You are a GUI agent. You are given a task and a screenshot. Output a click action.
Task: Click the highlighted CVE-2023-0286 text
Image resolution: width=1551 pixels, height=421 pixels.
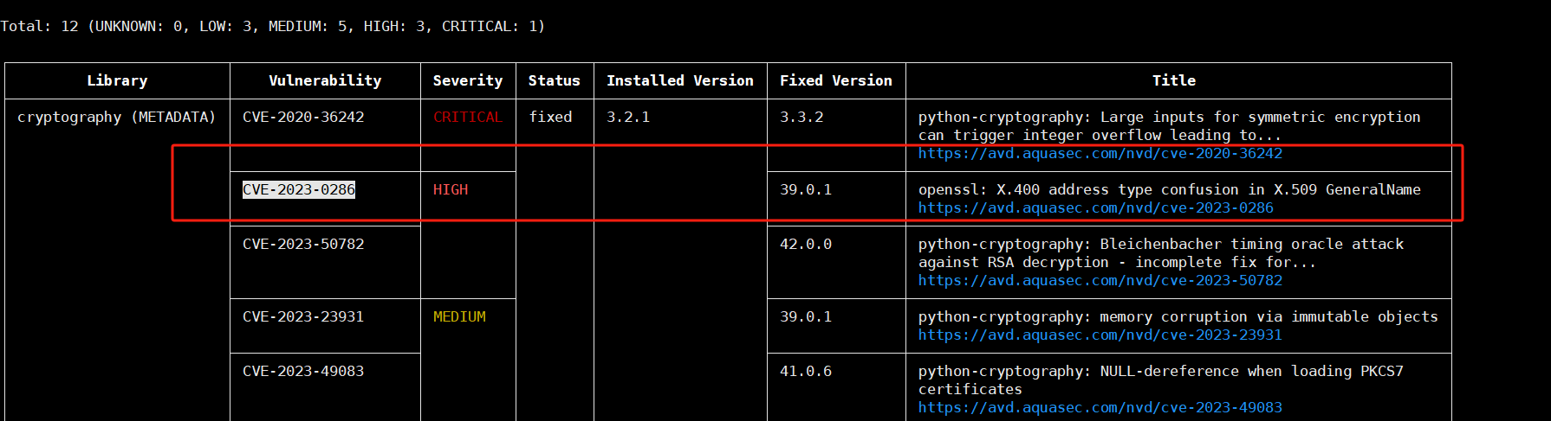(x=298, y=190)
